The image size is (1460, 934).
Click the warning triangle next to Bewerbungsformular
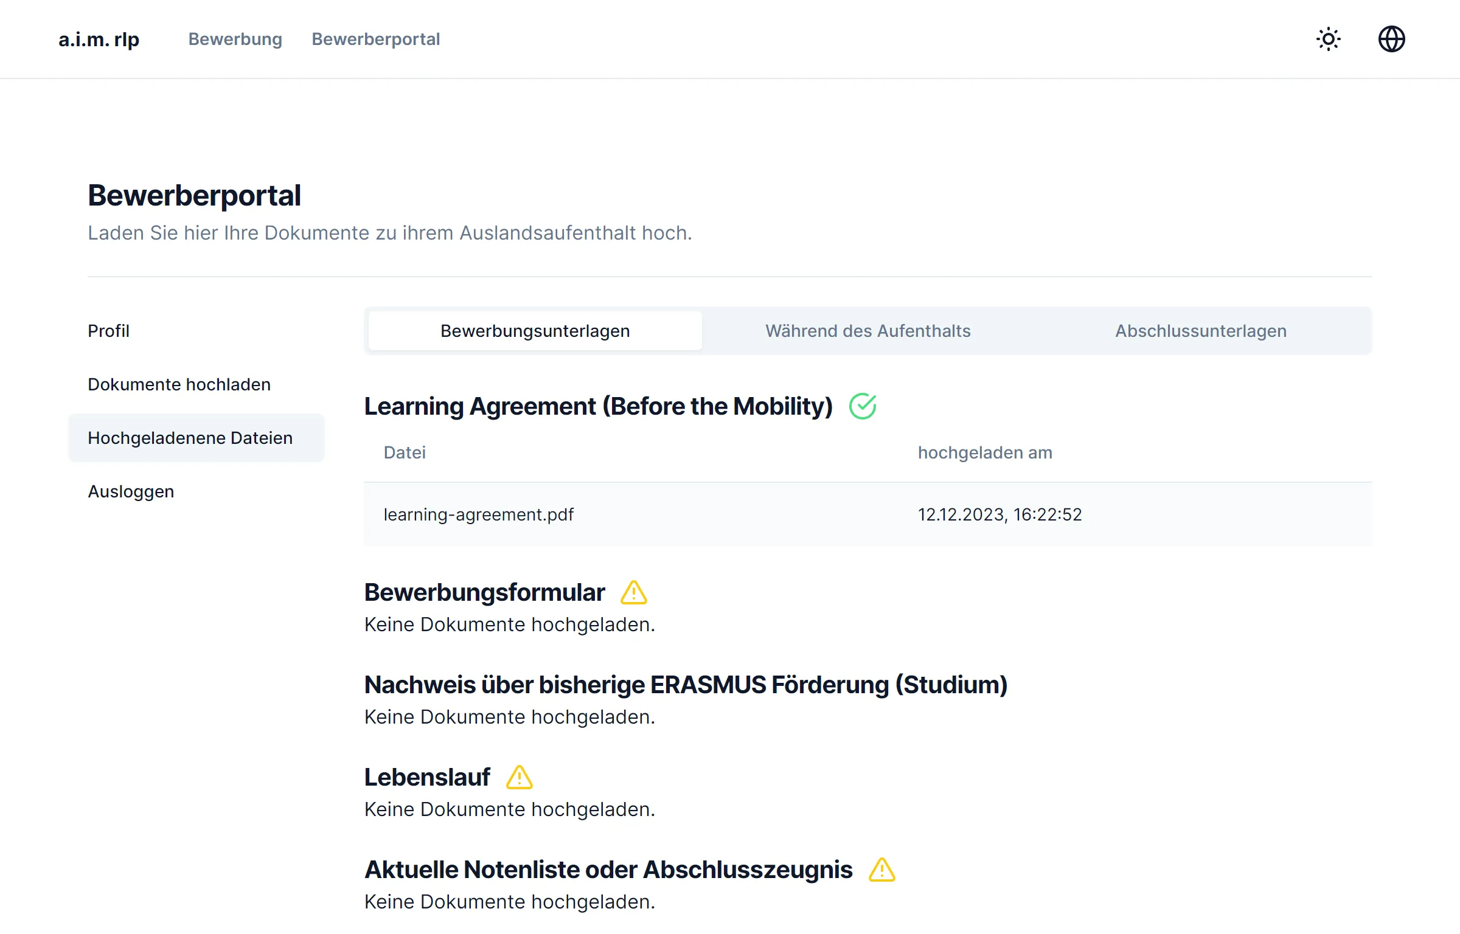click(x=633, y=592)
